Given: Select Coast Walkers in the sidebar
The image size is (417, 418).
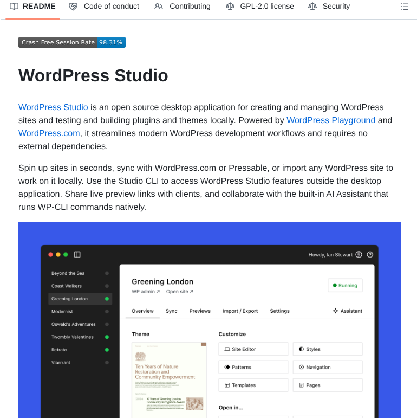Looking at the screenshot, I should (80, 286).
